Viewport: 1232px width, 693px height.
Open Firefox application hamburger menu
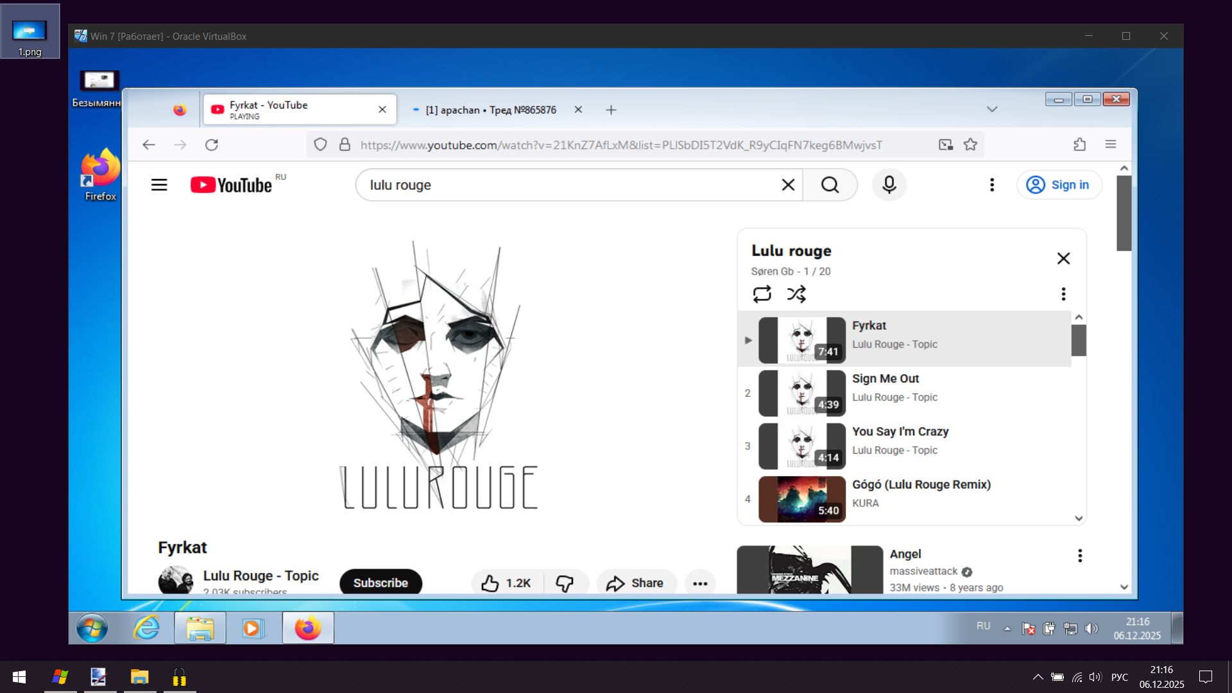(x=1111, y=144)
